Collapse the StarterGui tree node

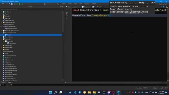coord(1,39)
